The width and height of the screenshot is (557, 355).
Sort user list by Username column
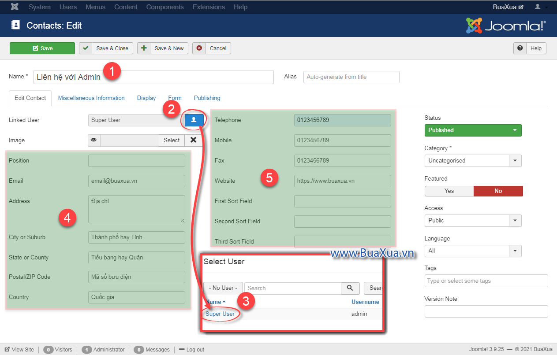click(365, 302)
